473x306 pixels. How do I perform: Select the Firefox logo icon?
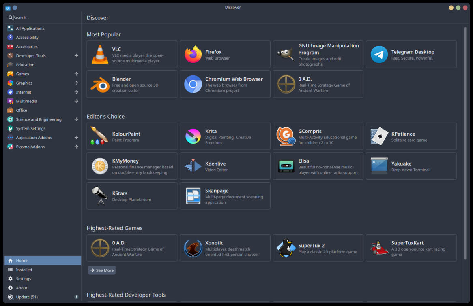(193, 55)
